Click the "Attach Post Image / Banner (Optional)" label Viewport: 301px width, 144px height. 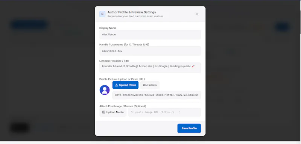(123, 106)
